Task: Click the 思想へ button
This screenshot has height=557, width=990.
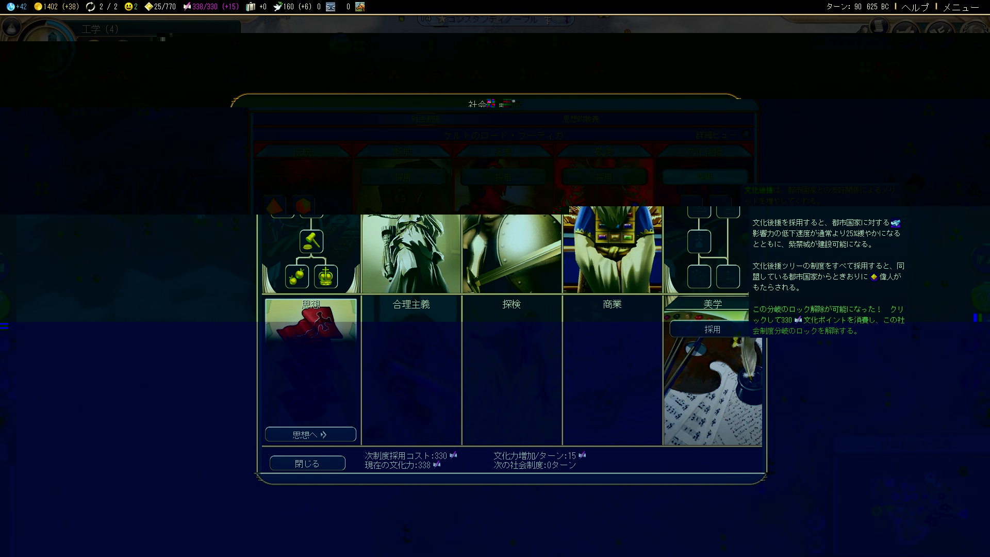Action: click(x=310, y=434)
